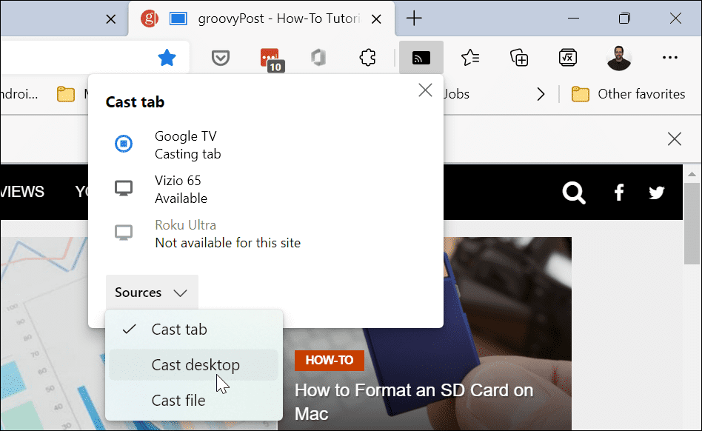The width and height of the screenshot is (702, 431).
Task: Click the Math Solver icon
Action: (568, 58)
